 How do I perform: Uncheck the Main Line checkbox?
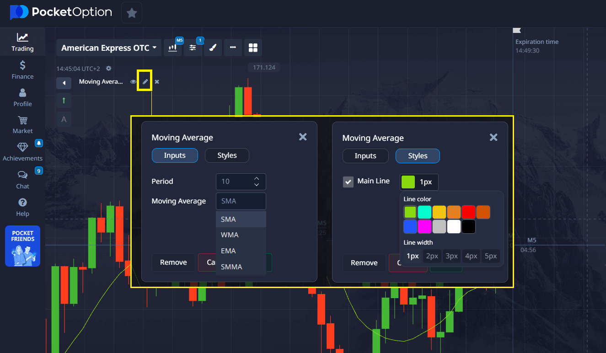[349, 182]
